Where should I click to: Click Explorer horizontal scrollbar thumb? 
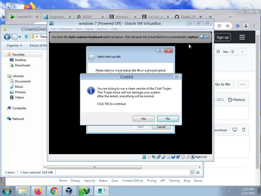[x=95, y=167]
